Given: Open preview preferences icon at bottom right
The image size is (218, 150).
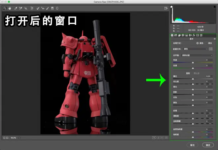Looking at the screenshot, I should click(166, 138).
